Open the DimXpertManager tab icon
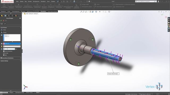 tap(12, 16)
